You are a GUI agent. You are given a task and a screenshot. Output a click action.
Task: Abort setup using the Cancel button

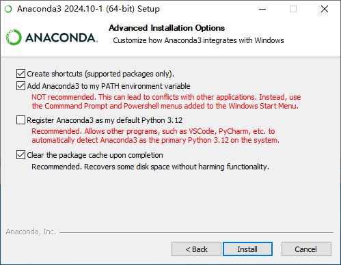tap(306, 249)
